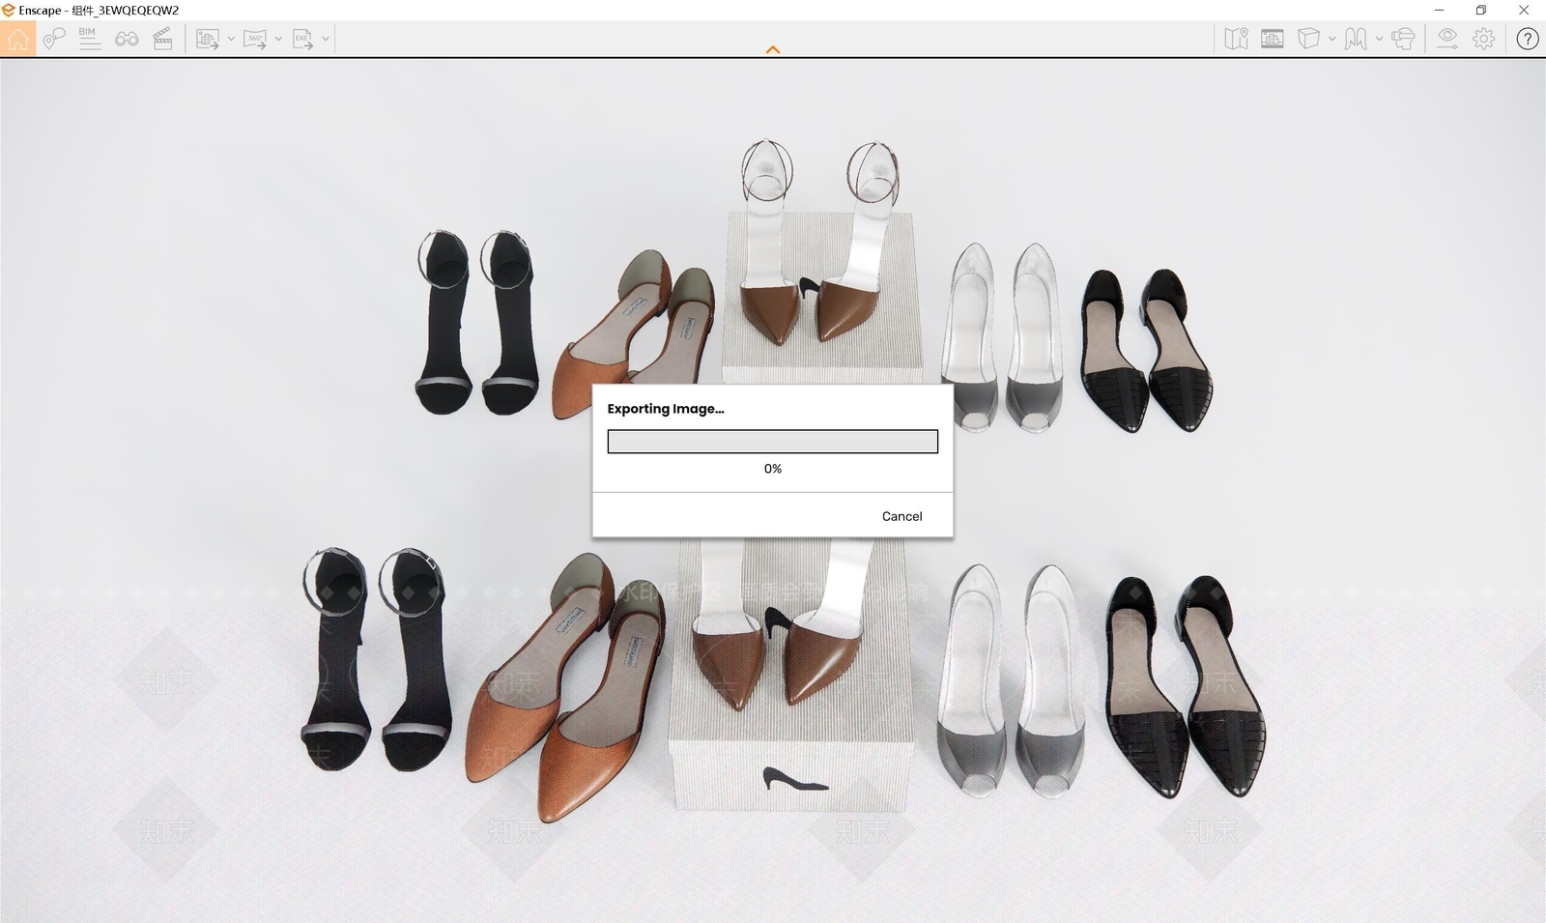1546x923 pixels.
Task: Close the Enscape window
Action: pyautogui.click(x=1524, y=10)
